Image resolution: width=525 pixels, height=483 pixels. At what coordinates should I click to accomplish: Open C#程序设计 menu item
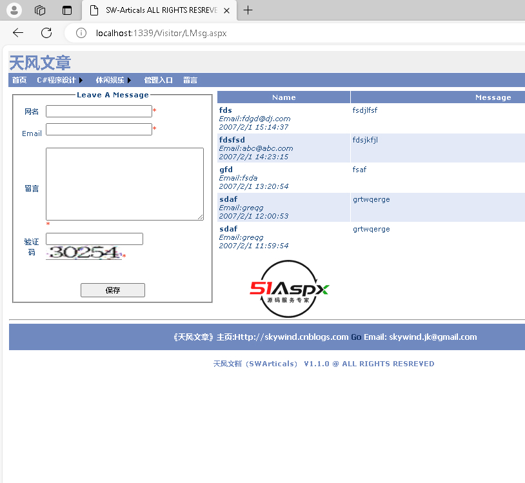pos(56,80)
